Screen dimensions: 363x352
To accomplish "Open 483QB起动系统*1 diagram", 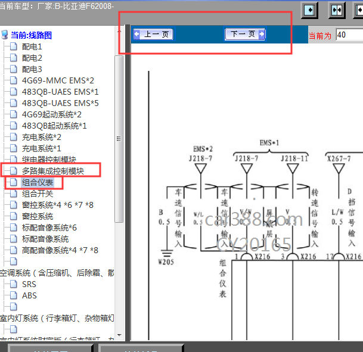I will (x=54, y=126).
